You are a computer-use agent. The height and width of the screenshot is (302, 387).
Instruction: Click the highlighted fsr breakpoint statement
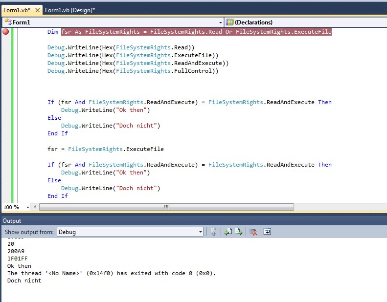[196, 32]
